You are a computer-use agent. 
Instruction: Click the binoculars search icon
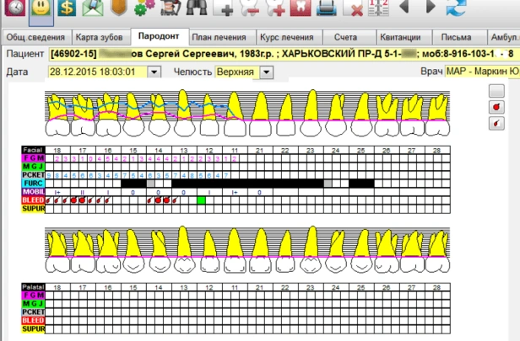(197, 9)
